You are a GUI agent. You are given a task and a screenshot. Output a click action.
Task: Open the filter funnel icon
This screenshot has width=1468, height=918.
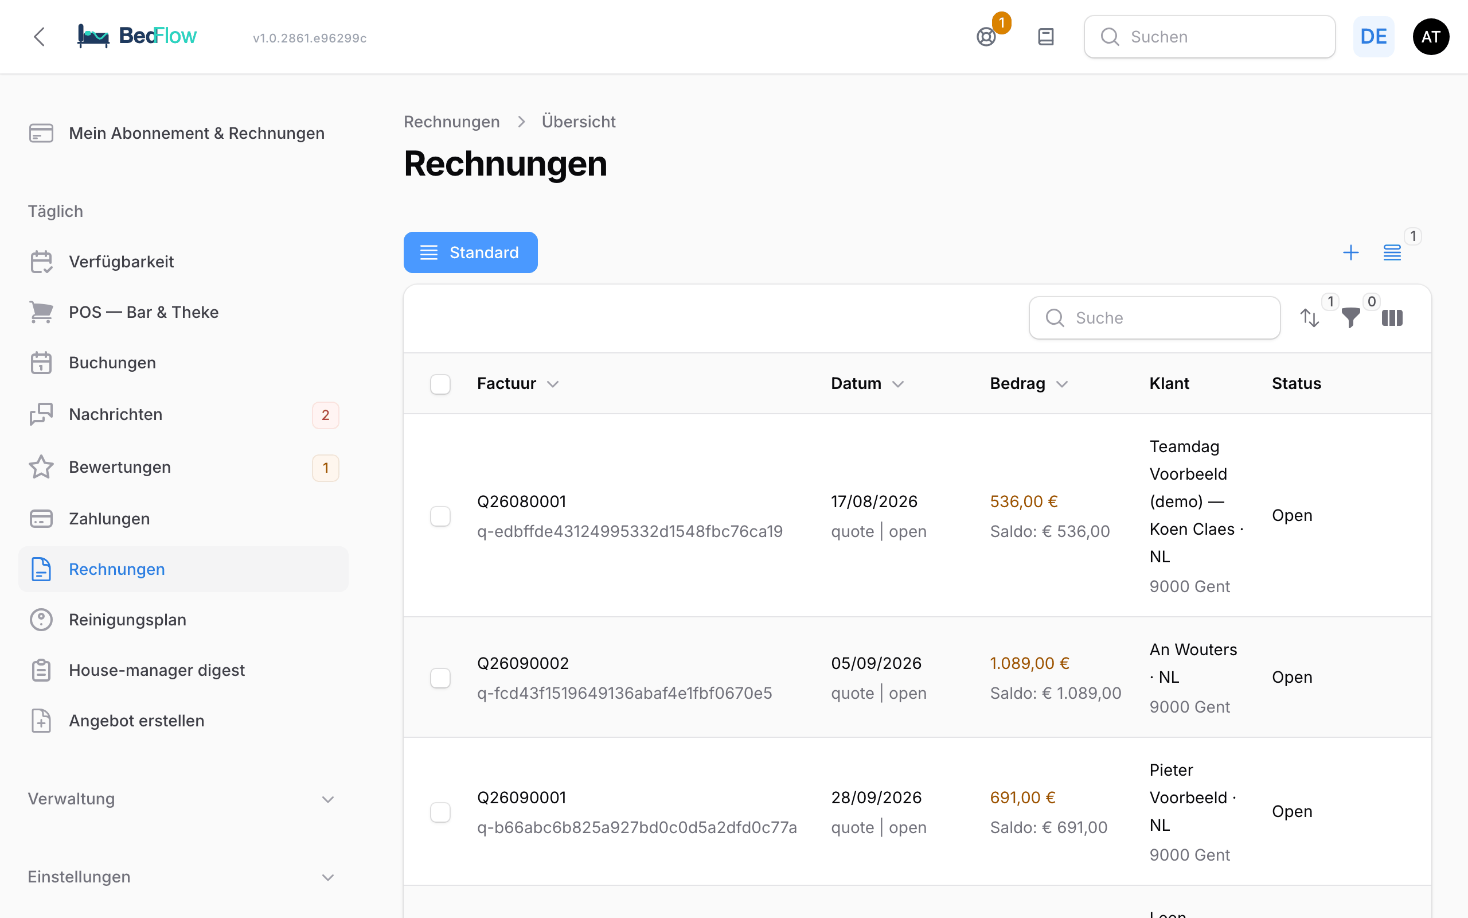(1350, 317)
